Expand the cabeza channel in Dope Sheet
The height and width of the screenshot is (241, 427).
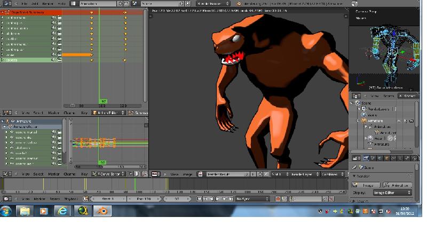point(3,60)
